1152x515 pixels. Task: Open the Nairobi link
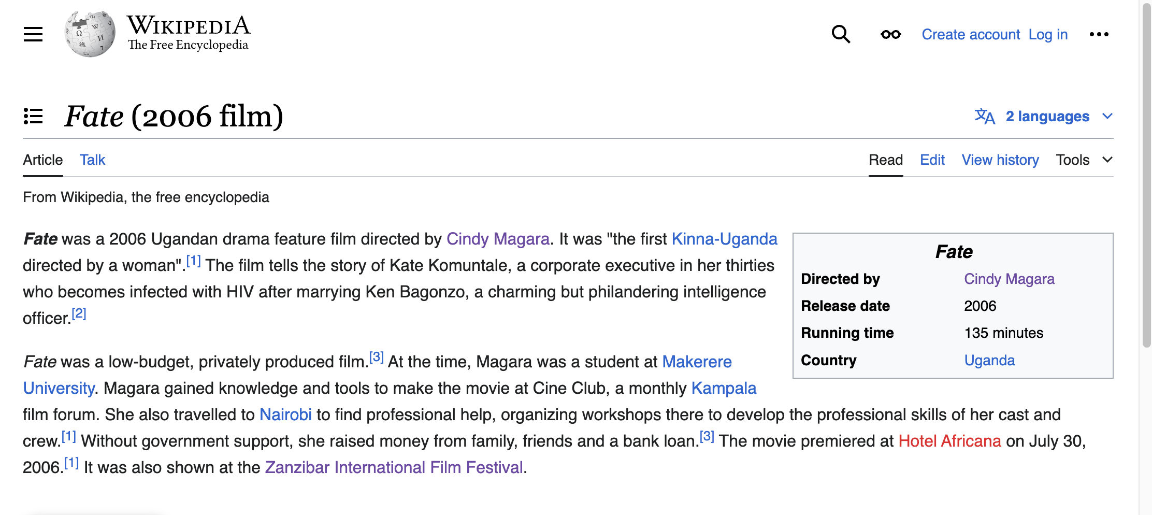pyautogui.click(x=285, y=414)
